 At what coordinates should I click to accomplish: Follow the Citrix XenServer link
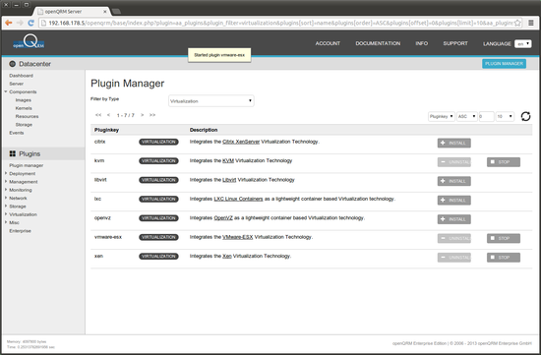click(x=241, y=142)
